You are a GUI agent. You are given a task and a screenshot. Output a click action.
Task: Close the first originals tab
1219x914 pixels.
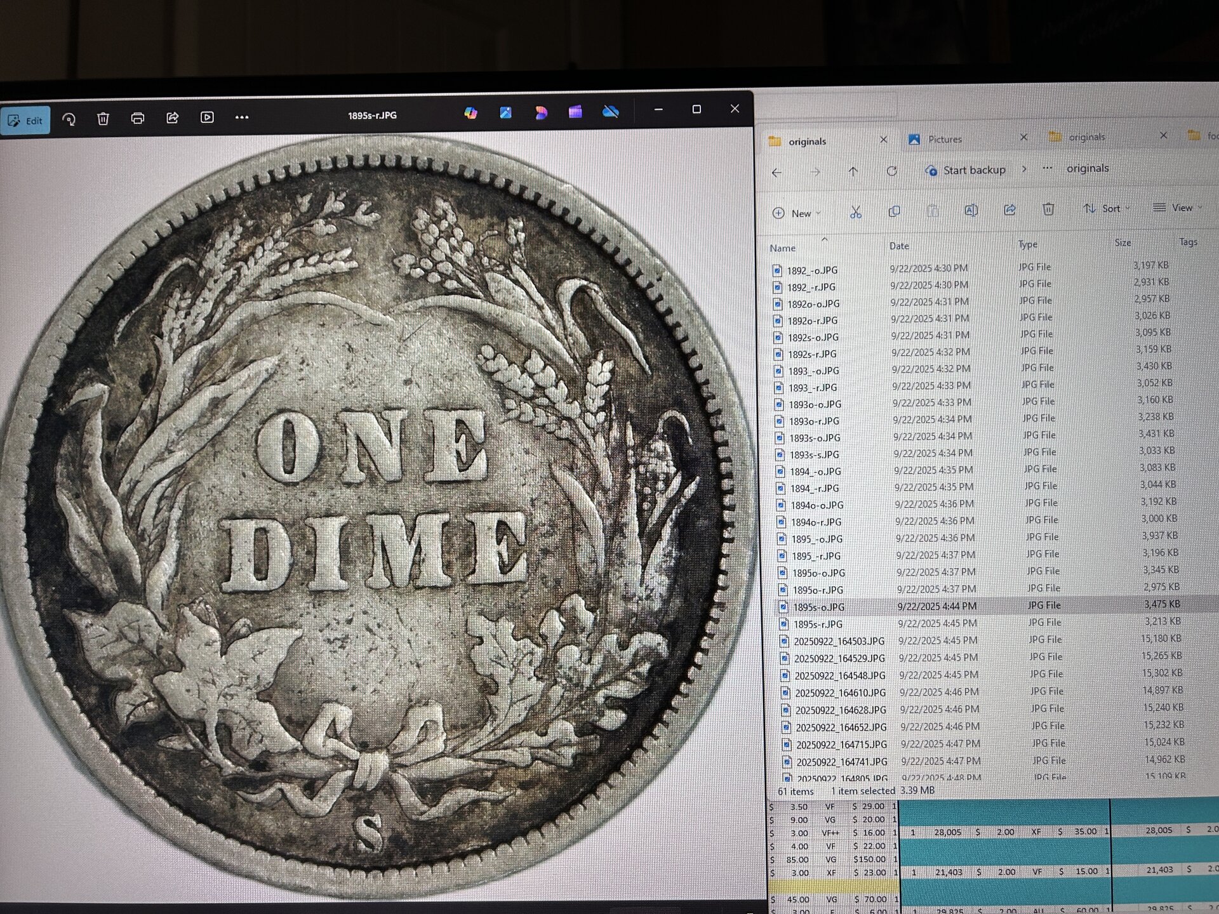883,140
